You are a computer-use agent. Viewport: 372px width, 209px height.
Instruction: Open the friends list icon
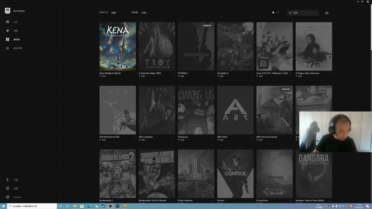click(x=327, y=13)
